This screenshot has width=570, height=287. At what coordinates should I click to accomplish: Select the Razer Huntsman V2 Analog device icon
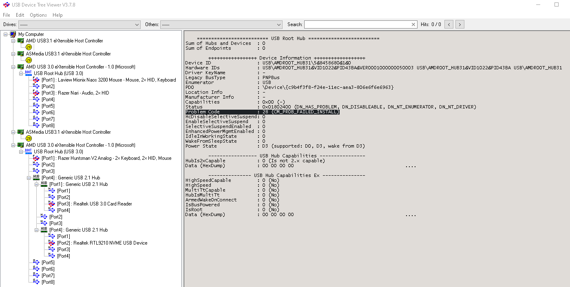(36, 158)
